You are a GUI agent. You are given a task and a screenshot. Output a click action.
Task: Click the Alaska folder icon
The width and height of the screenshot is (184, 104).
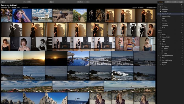pos(160,35)
